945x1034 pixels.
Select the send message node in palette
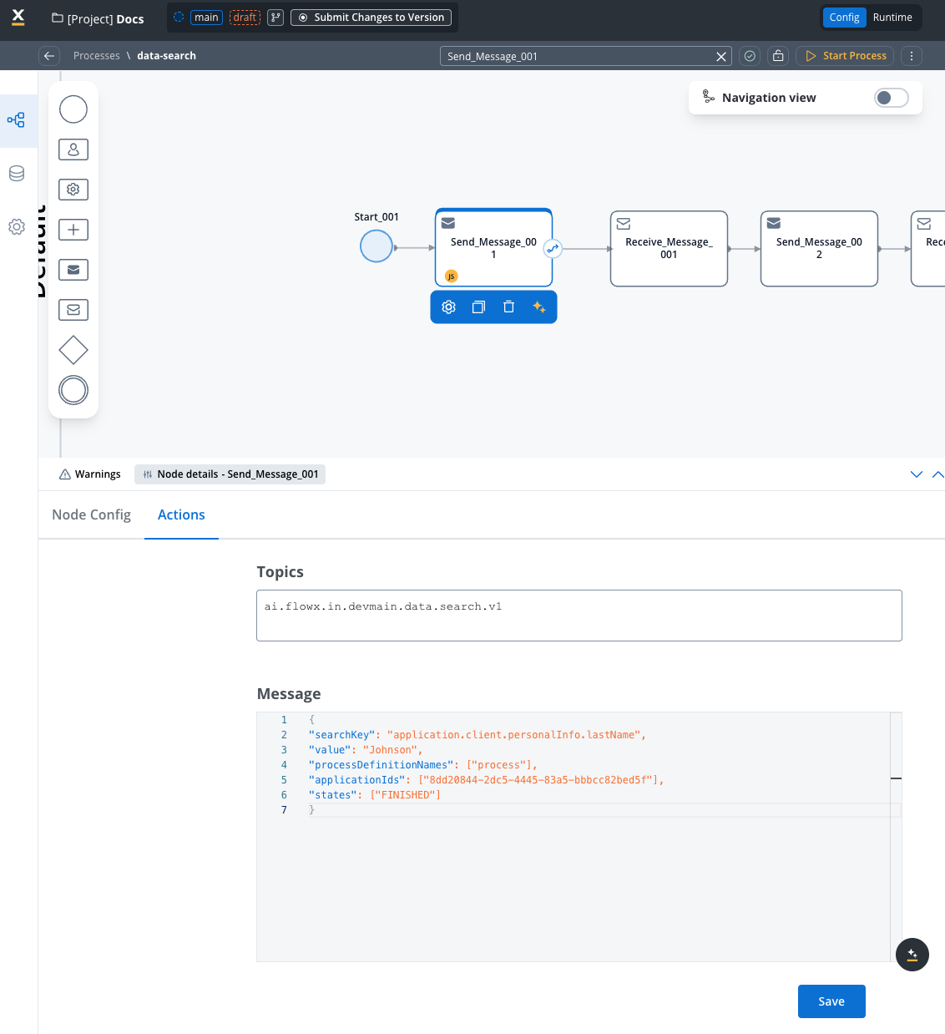click(x=73, y=270)
